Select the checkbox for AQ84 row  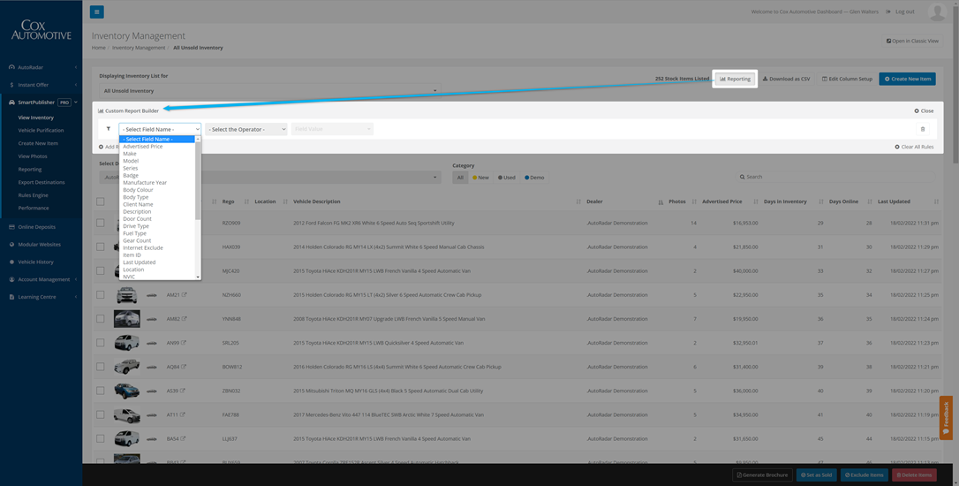(x=101, y=367)
